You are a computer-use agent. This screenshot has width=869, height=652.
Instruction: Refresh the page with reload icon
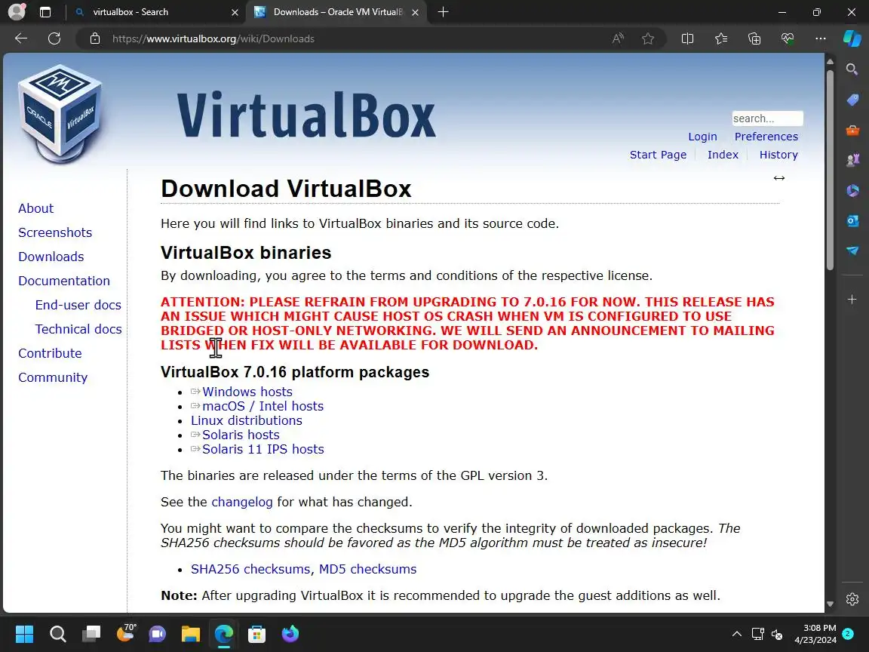click(x=54, y=38)
